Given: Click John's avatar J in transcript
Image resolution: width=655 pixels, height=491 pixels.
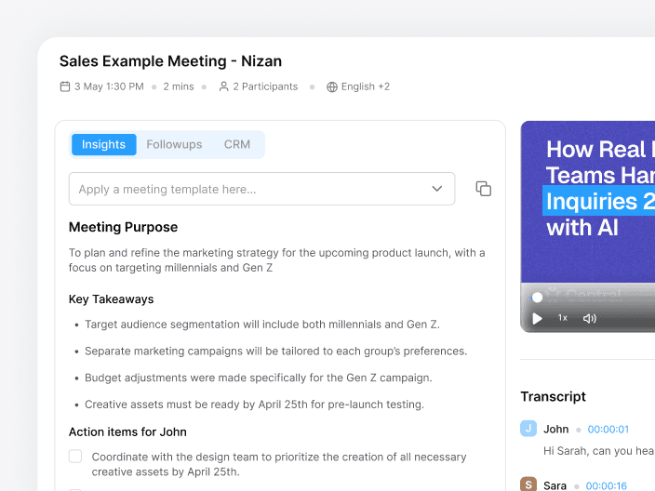Looking at the screenshot, I should [528, 429].
